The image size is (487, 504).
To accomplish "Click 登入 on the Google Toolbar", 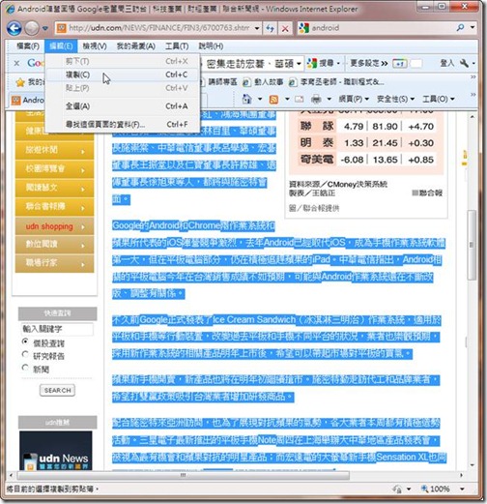I will pos(447,63).
